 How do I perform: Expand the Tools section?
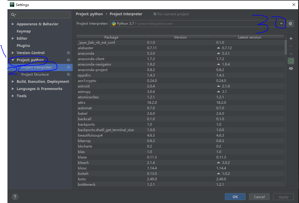13,96
